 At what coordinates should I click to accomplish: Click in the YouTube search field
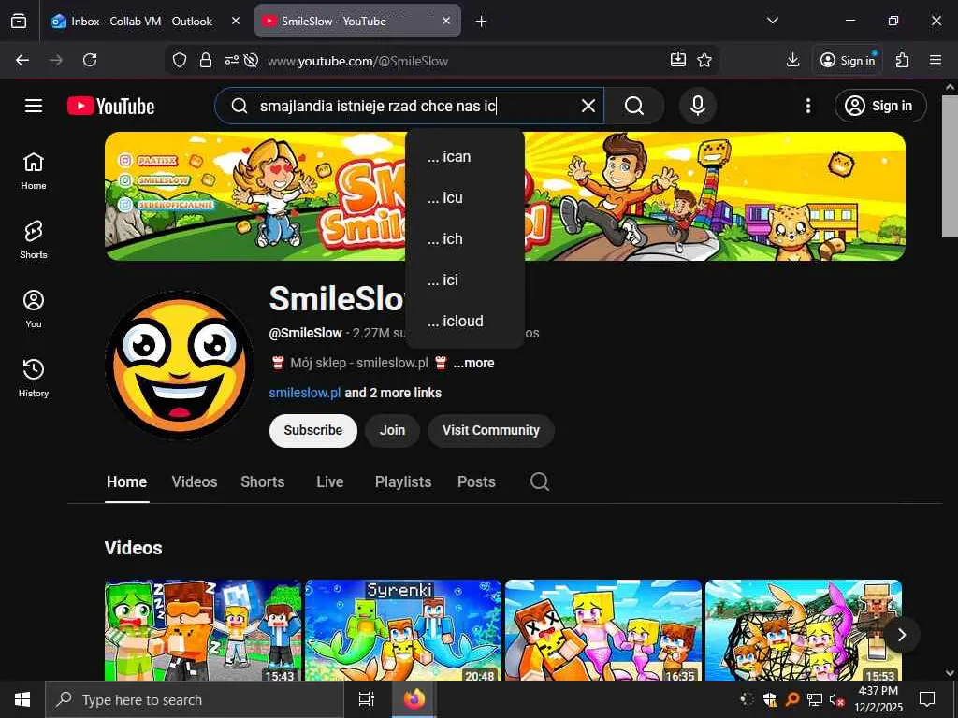pos(410,106)
